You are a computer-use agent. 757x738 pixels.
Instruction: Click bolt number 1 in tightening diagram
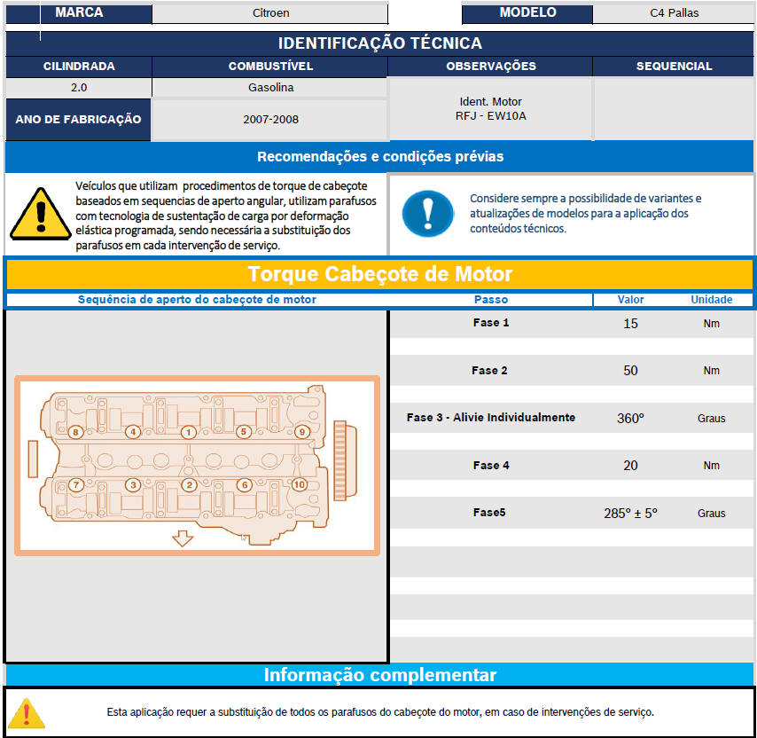188,433
